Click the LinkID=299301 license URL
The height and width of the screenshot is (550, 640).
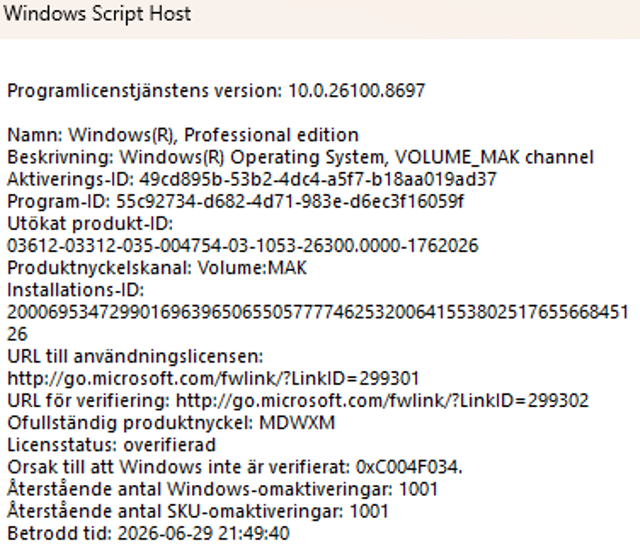214,379
